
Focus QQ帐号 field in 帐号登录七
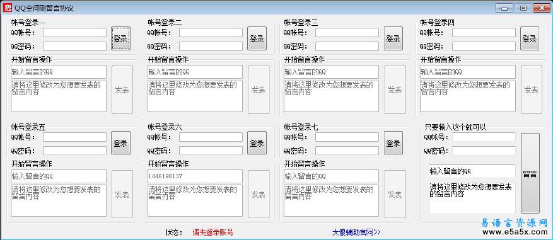click(x=347, y=137)
